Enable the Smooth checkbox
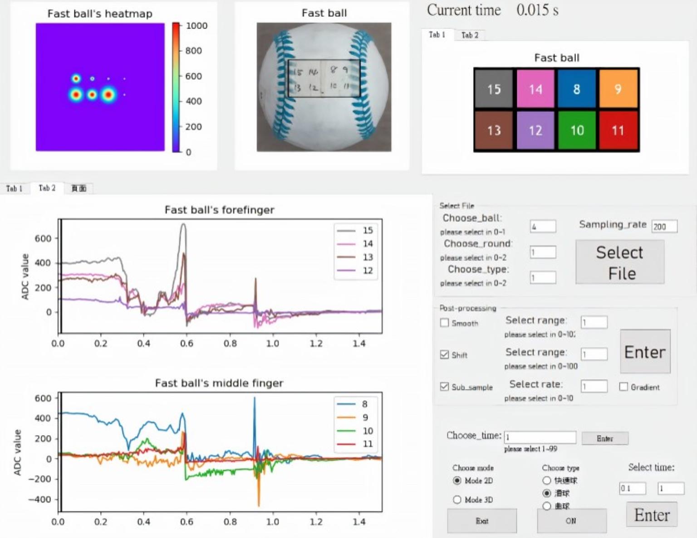The image size is (697, 538). 445,323
